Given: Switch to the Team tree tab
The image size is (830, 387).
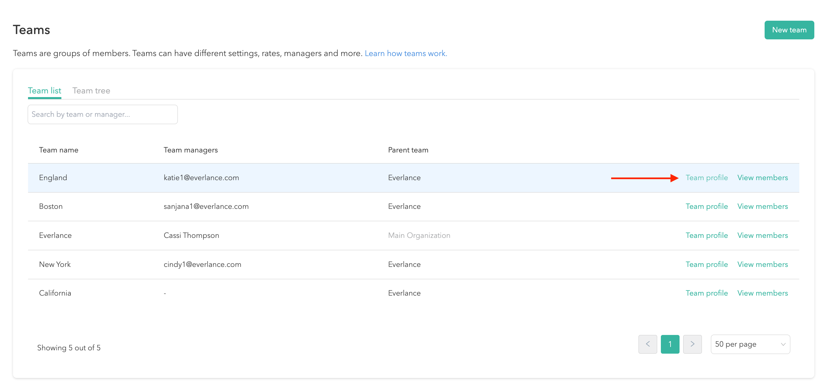Looking at the screenshot, I should tap(91, 91).
